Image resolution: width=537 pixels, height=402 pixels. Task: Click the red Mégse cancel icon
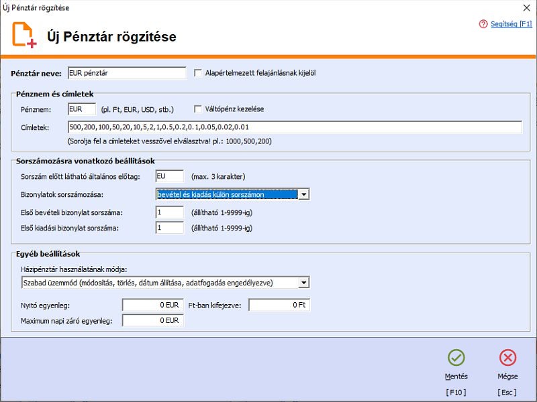[x=508, y=358]
